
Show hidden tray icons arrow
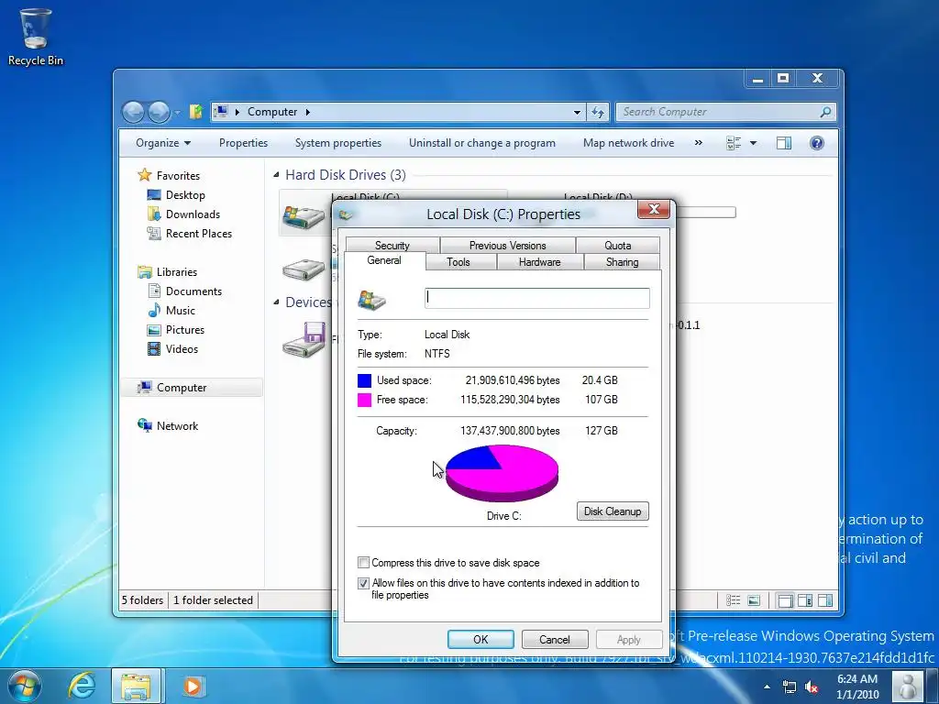coord(767,687)
